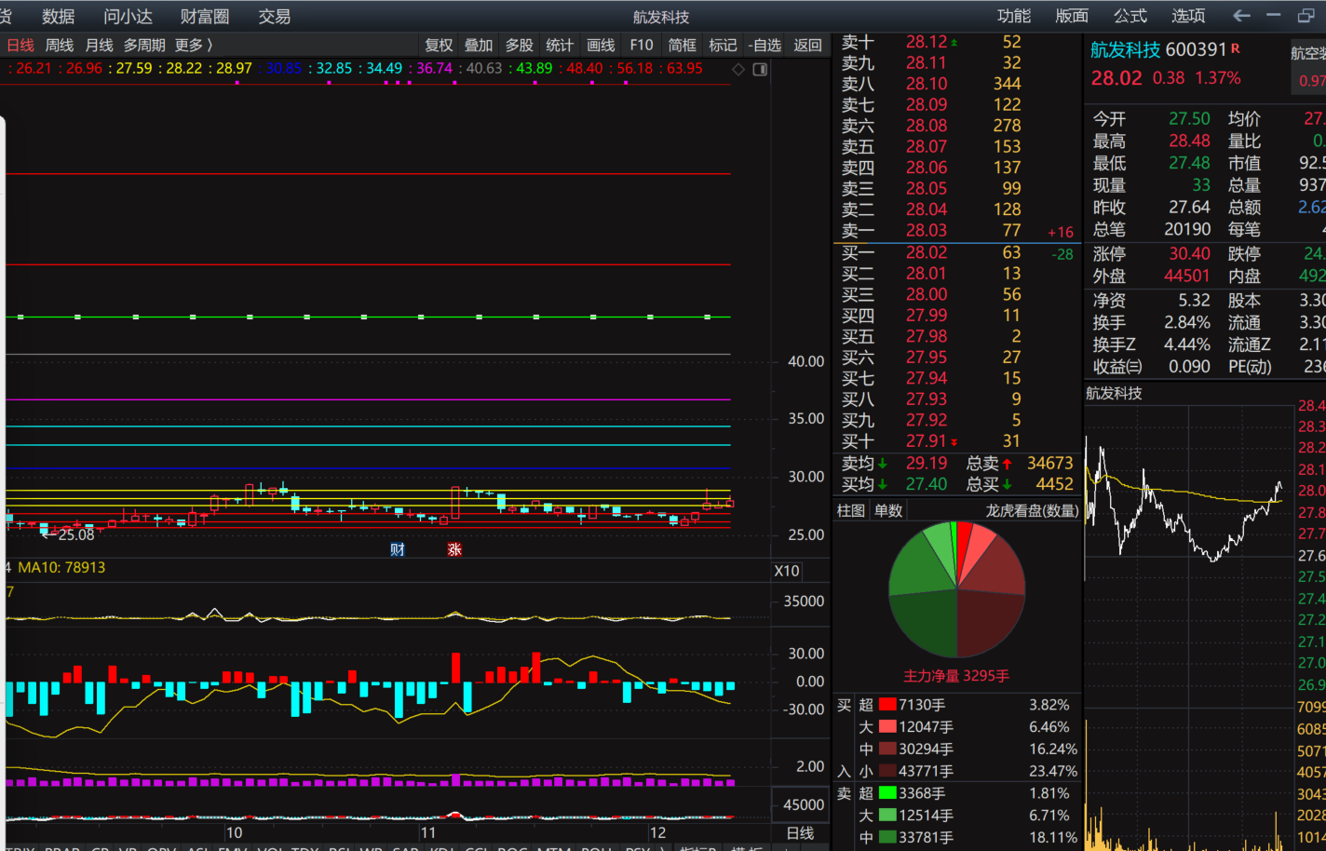Open the 交易 menu
Viewport: 1326px width, 851px height.
275,17
